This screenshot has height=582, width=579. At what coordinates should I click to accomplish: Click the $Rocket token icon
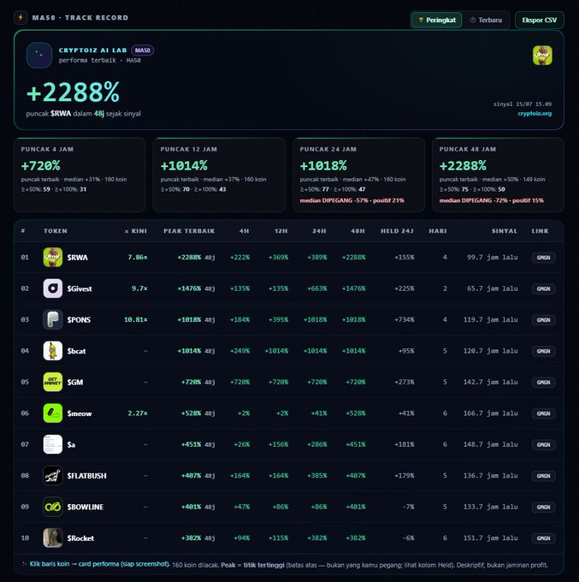tap(53, 537)
